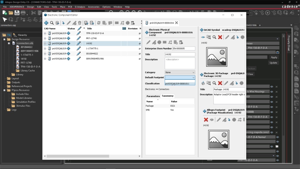Collapse Design Resources tree node
Image resolution: width=300 pixels, height=169 pixels.
tap(4, 39)
